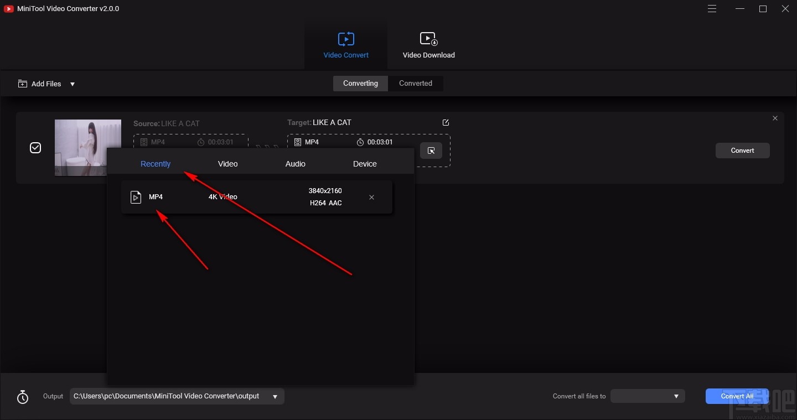
Task: Select the Audio format tab
Action: (296, 164)
